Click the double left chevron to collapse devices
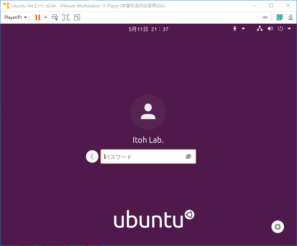The image size is (297, 246). click(x=265, y=17)
